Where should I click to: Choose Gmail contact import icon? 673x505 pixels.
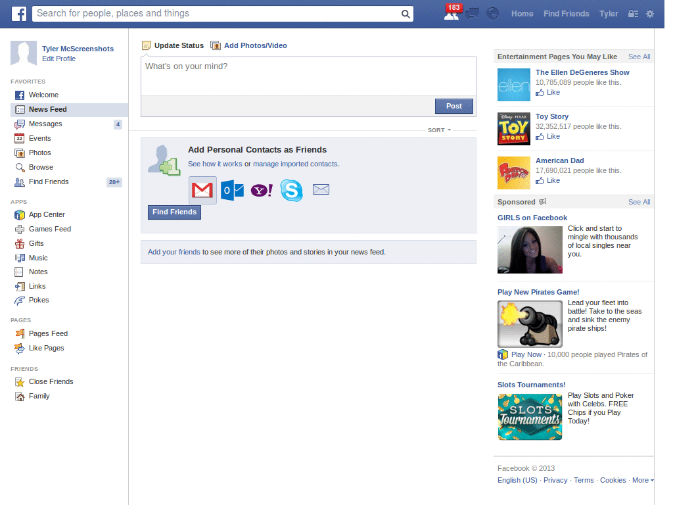point(202,190)
